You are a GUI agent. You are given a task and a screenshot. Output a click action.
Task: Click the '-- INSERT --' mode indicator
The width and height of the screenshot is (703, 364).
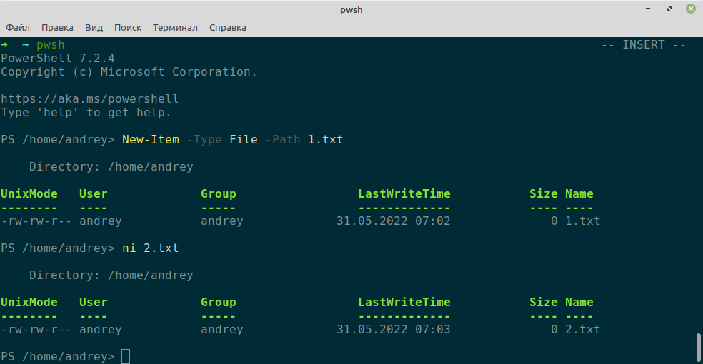click(x=643, y=45)
